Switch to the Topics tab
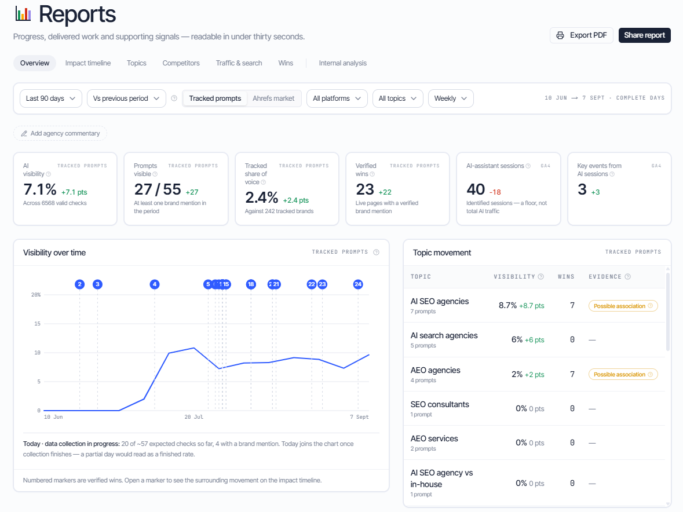This screenshot has width=683, height=512. pos(136,63)
